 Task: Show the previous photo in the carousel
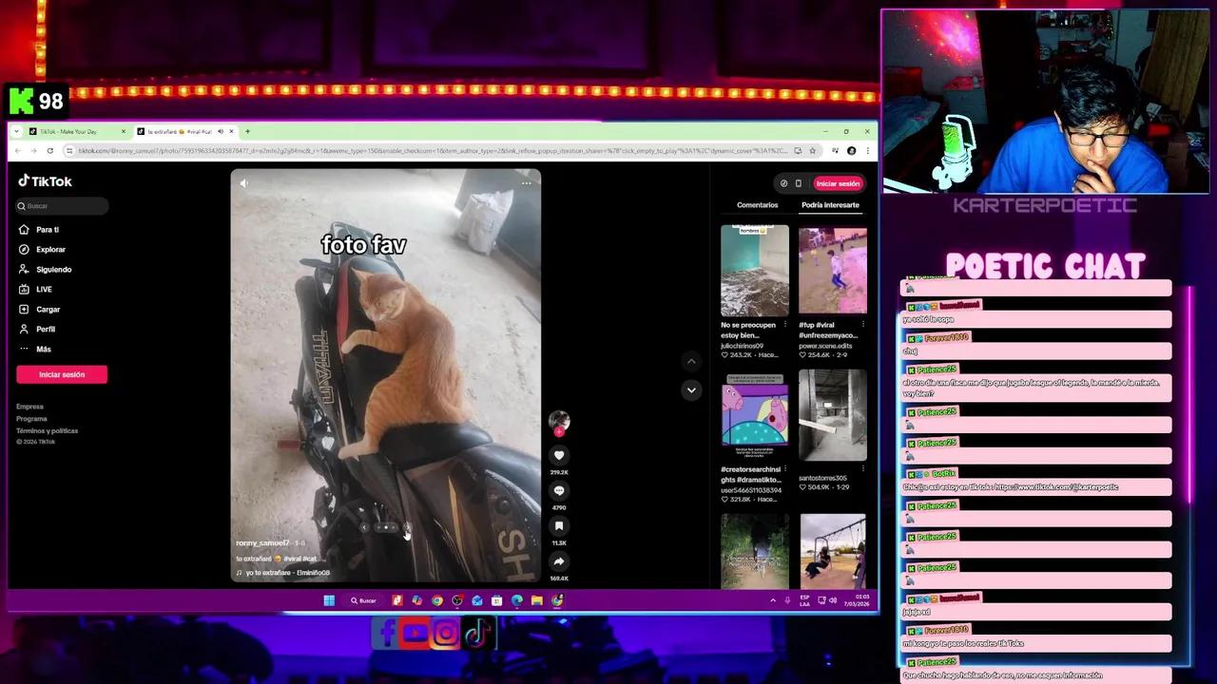(364, 527)
